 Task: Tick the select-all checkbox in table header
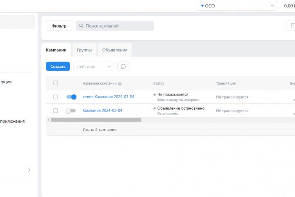tap(55, 83)
